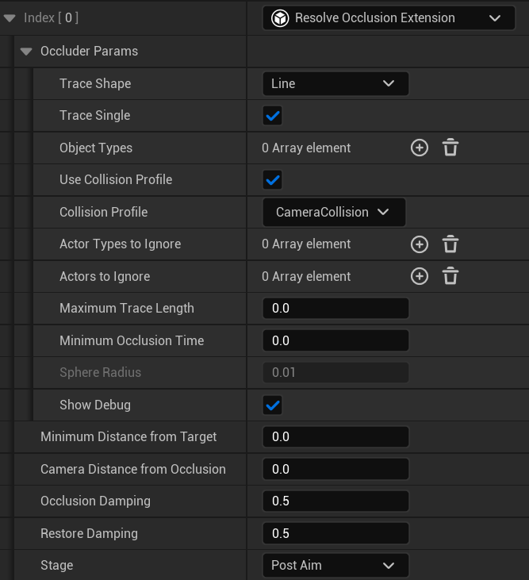Disable Use Collision Profile option

[273, 180]
